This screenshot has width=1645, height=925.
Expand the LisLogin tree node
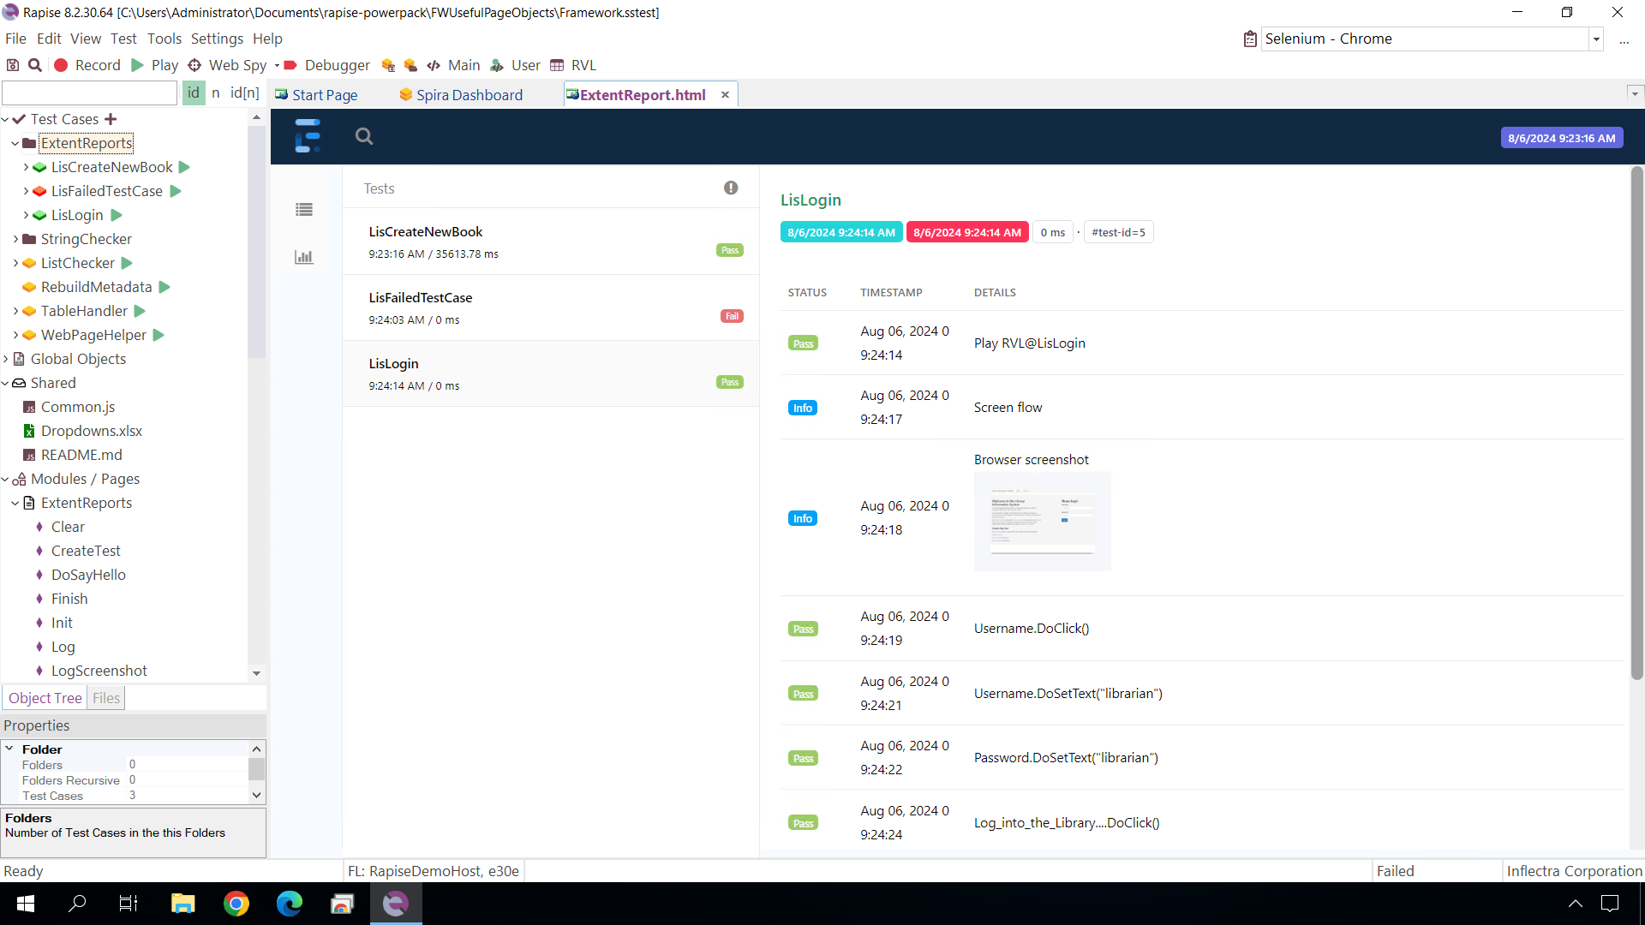[25, 215]
